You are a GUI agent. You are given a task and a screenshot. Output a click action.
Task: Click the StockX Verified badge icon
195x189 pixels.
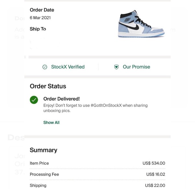pos(45,67)
